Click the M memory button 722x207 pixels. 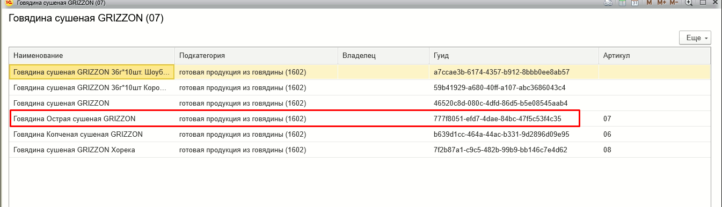click(649, 3)
